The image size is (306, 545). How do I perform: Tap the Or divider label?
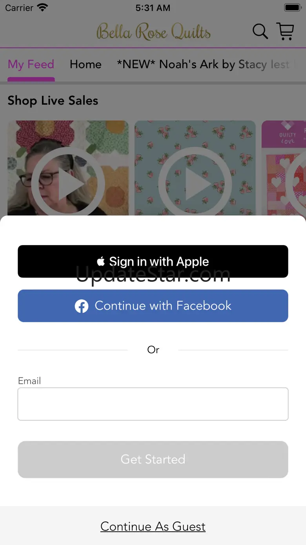click(153, 350)
